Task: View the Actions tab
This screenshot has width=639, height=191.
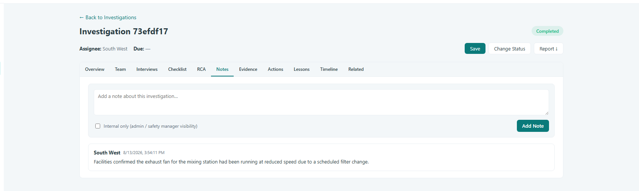Action: click(275, 69)
